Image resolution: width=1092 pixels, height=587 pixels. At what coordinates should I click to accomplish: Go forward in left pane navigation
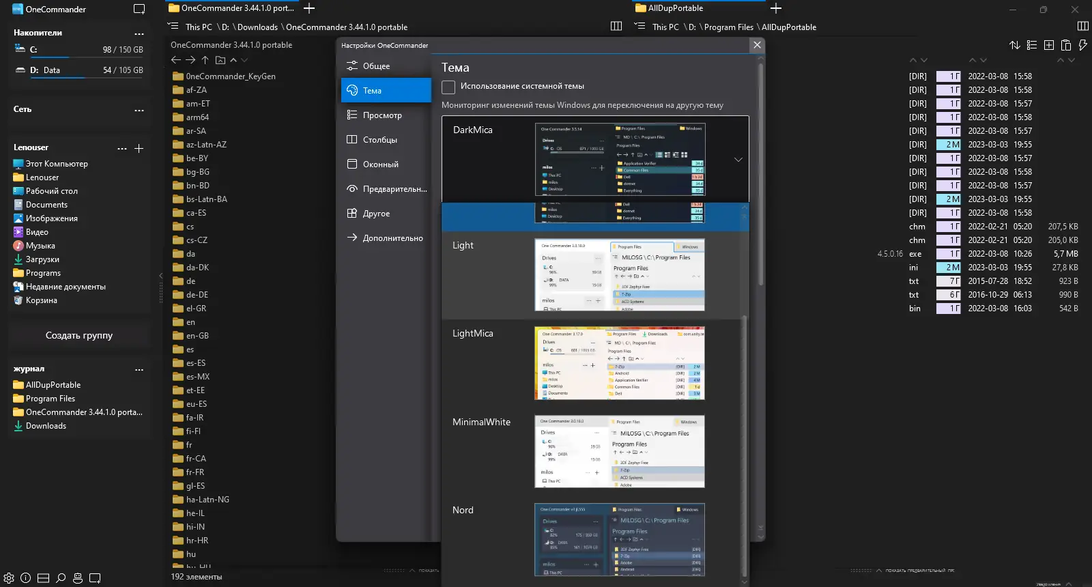coord(190,60)
